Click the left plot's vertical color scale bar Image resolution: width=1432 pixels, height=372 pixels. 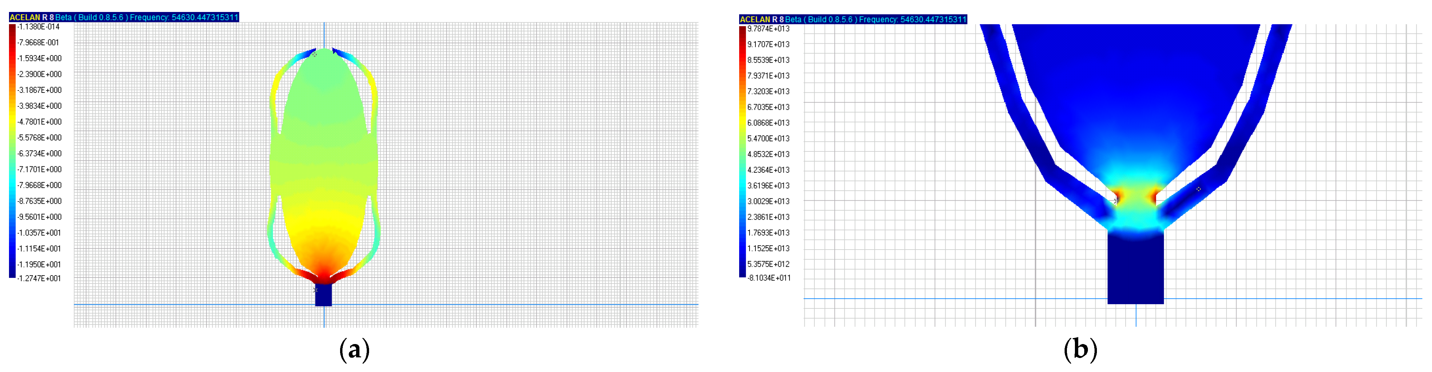[12, 151]
